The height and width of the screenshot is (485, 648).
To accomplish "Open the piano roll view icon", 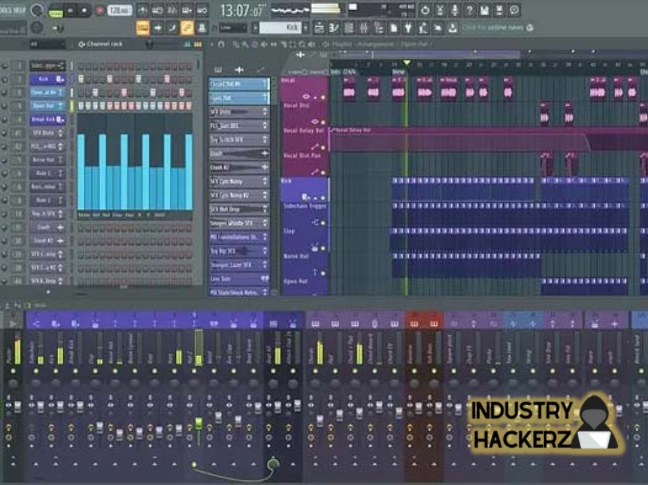I will pos(334,28).
